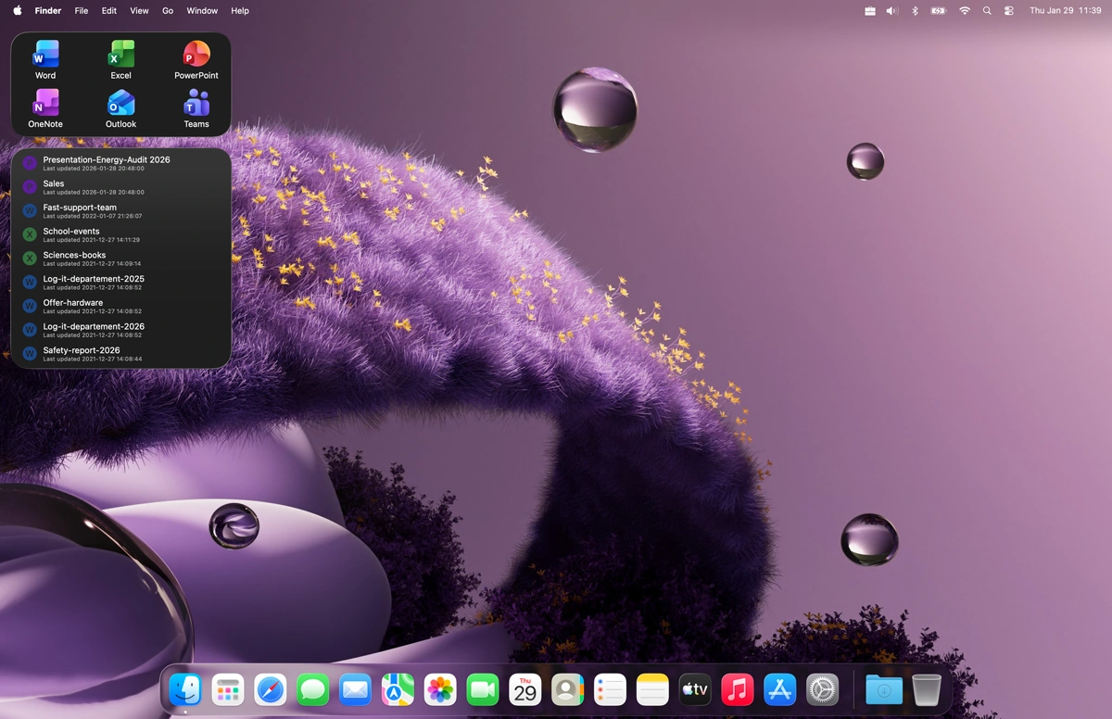The image size is (1112, 719).
Task: Open the Go menu
Action: 167,10
